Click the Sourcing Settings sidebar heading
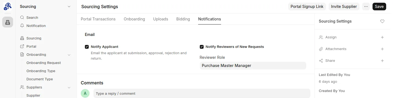Screen dimensions: 393x98 (335, 21)
